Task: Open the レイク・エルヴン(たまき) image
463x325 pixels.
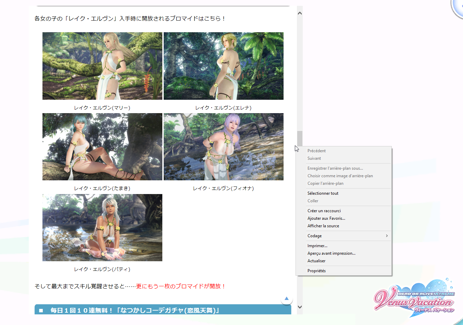Action: point(102,147)
